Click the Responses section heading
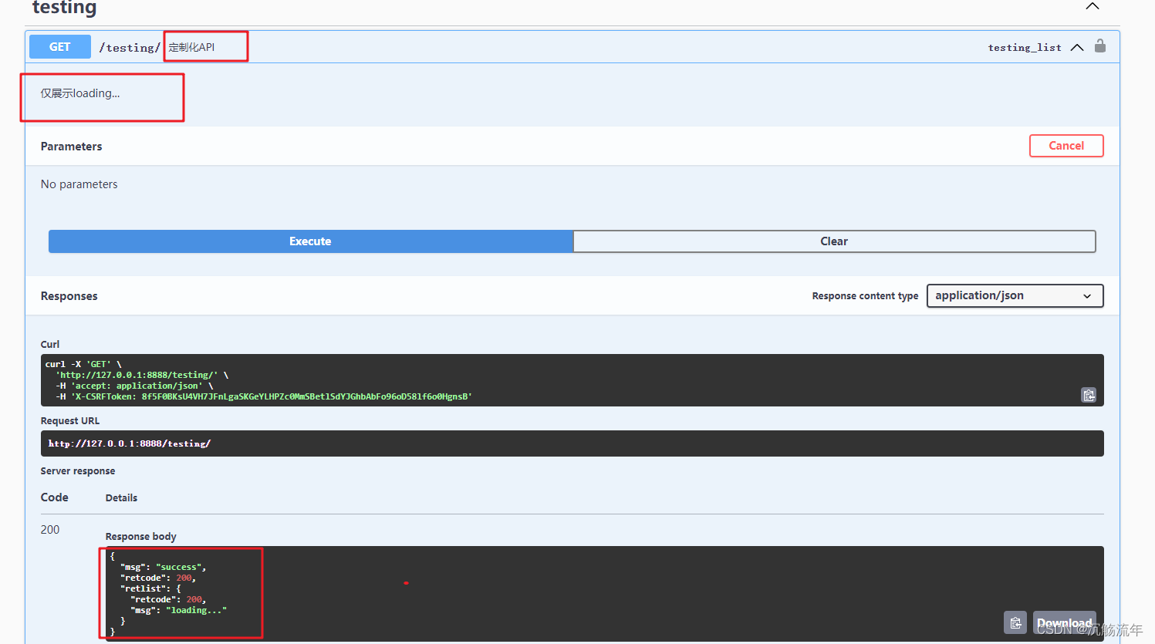 coord(69,296)
